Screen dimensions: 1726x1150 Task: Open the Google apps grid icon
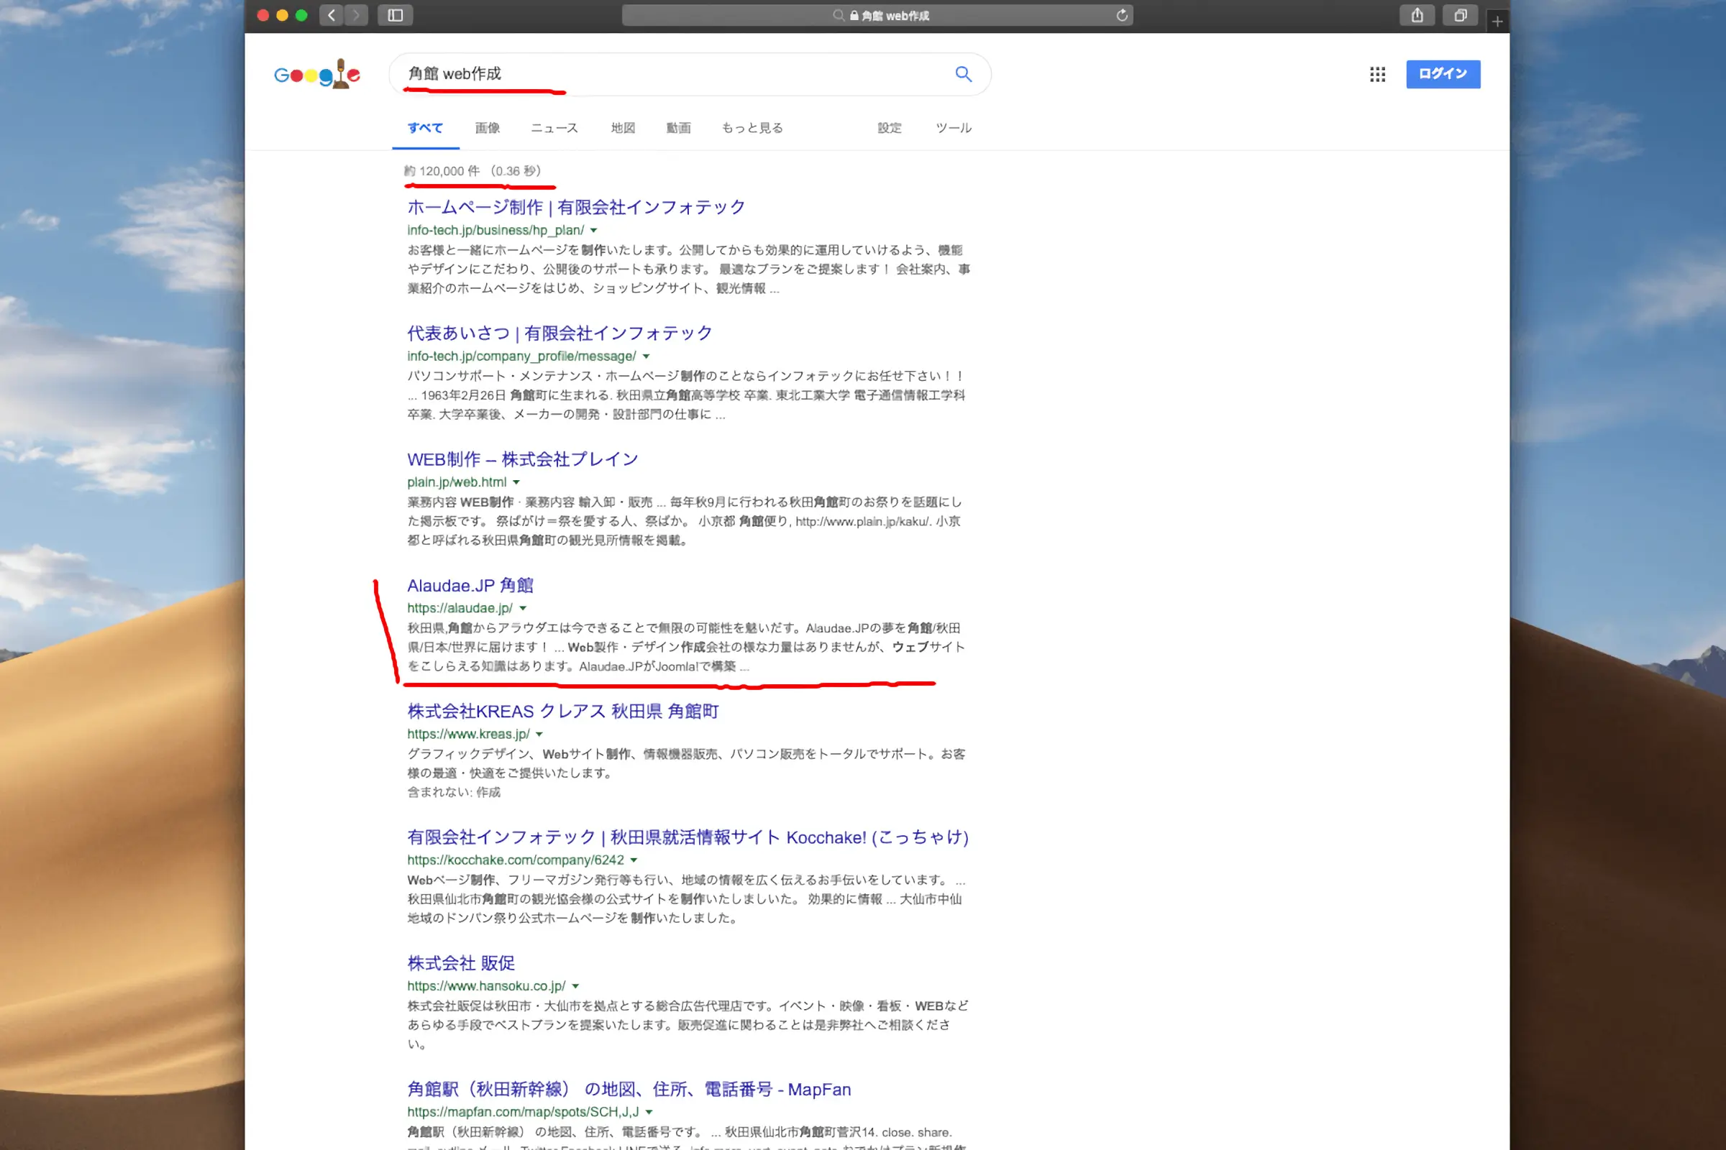(1376, 74)
